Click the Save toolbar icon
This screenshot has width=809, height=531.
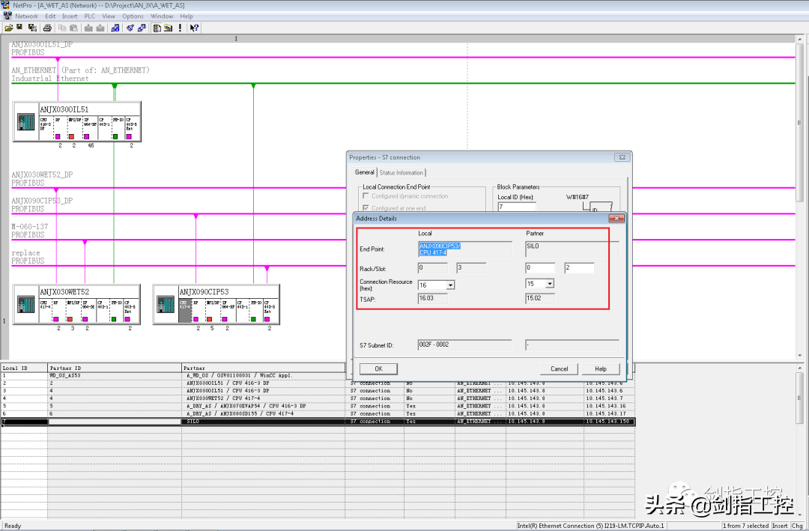click(20, 28)
